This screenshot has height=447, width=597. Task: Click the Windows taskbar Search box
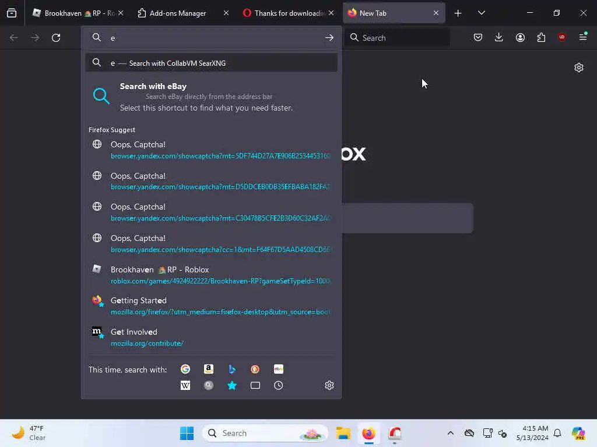coord(265,433)
